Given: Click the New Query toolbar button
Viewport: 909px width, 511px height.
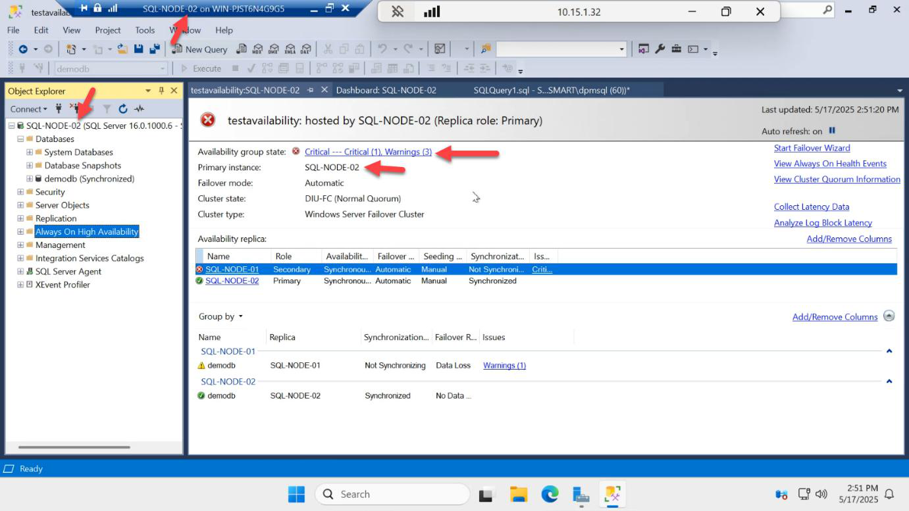Looking at the screenshot, I should (199, 49).
